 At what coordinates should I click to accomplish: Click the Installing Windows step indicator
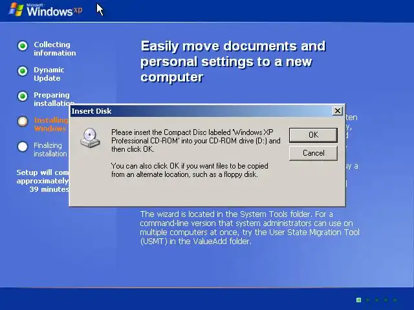point(23,121)
